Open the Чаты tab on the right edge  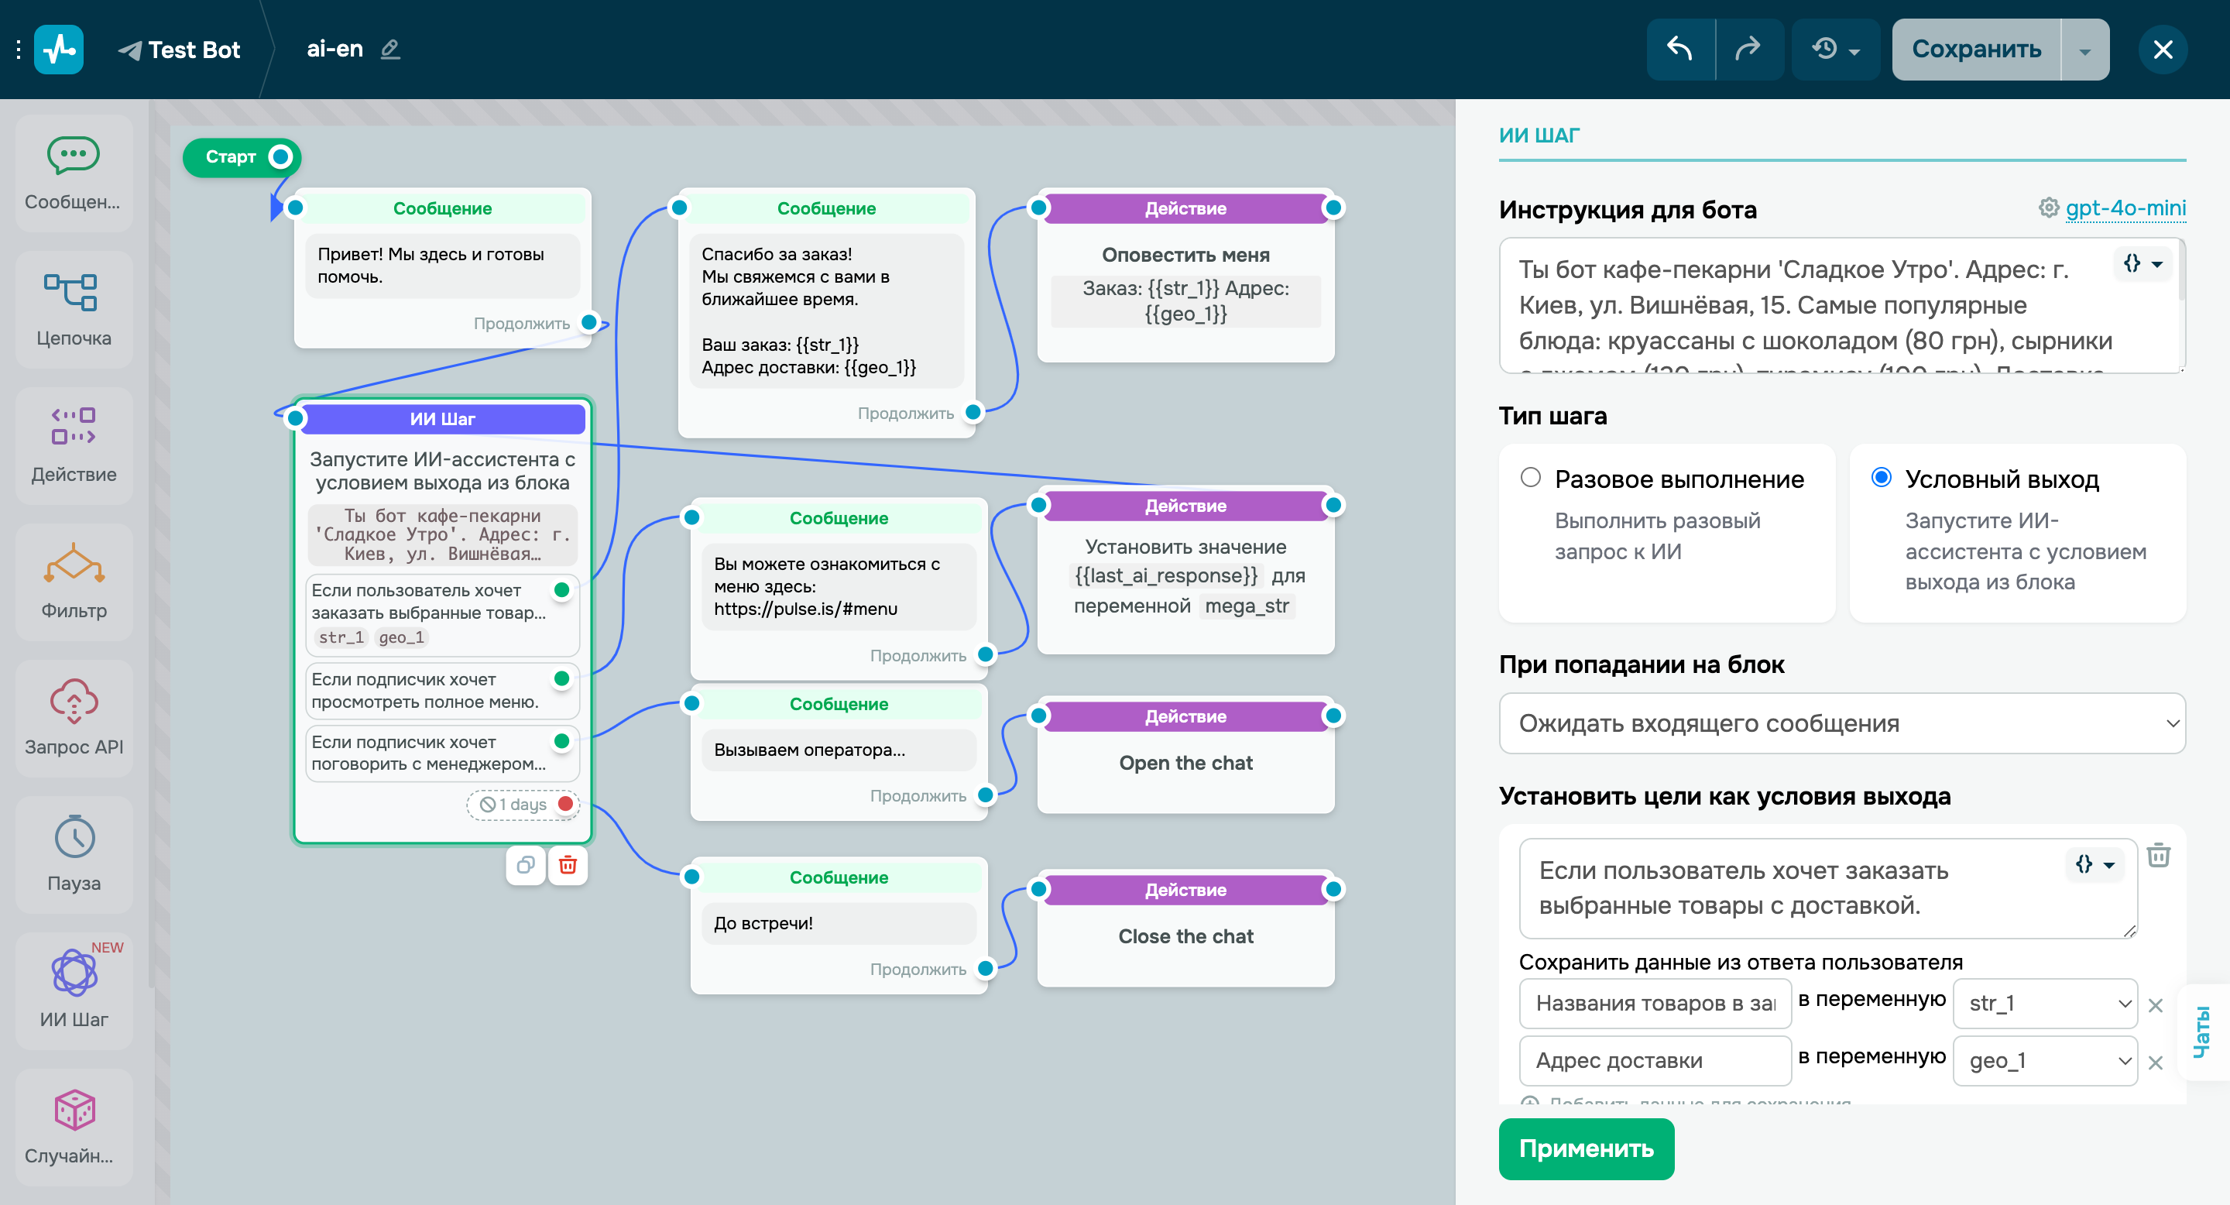2204,1030
